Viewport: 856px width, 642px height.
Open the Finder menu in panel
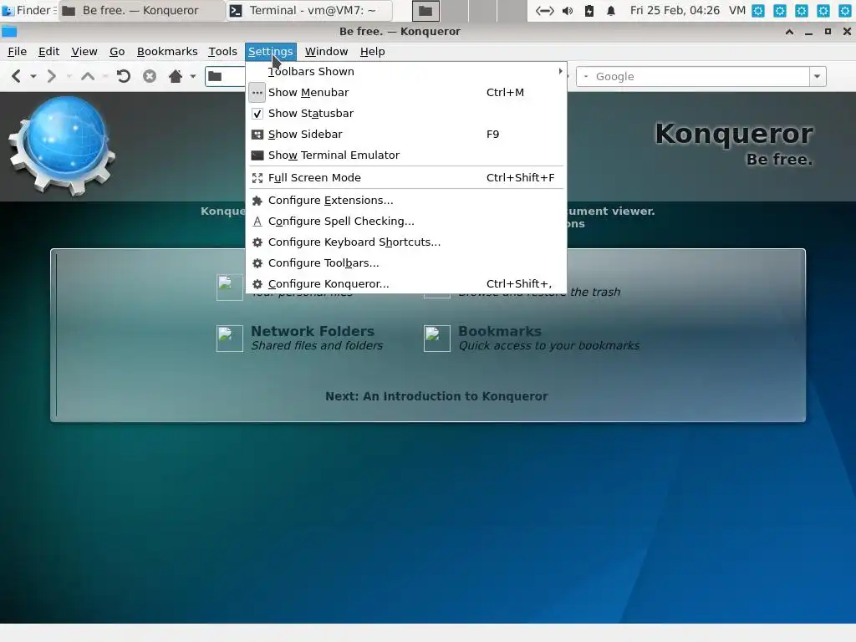click(29, 10)
